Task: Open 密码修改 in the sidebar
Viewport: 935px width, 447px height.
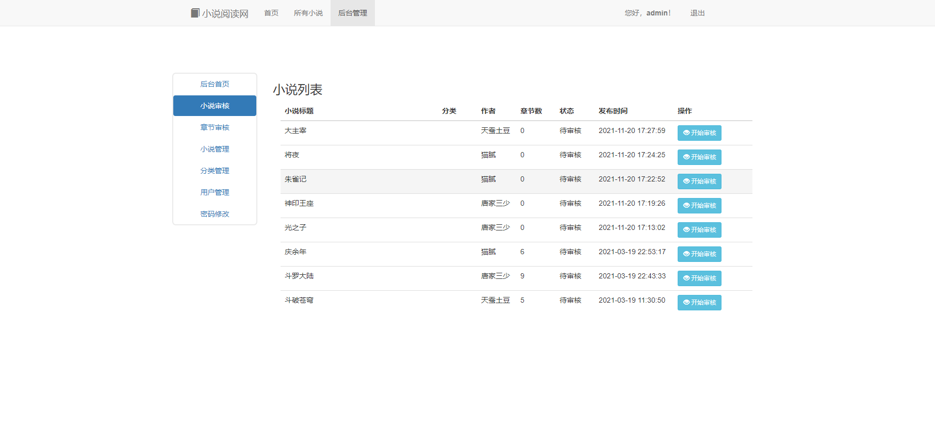Action: click(215, 214)
